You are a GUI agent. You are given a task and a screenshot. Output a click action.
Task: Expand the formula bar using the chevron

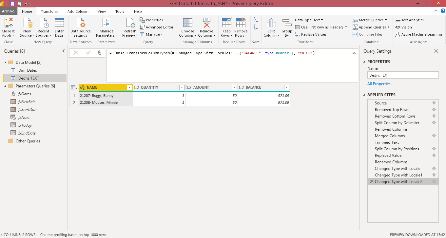[354, 53]
